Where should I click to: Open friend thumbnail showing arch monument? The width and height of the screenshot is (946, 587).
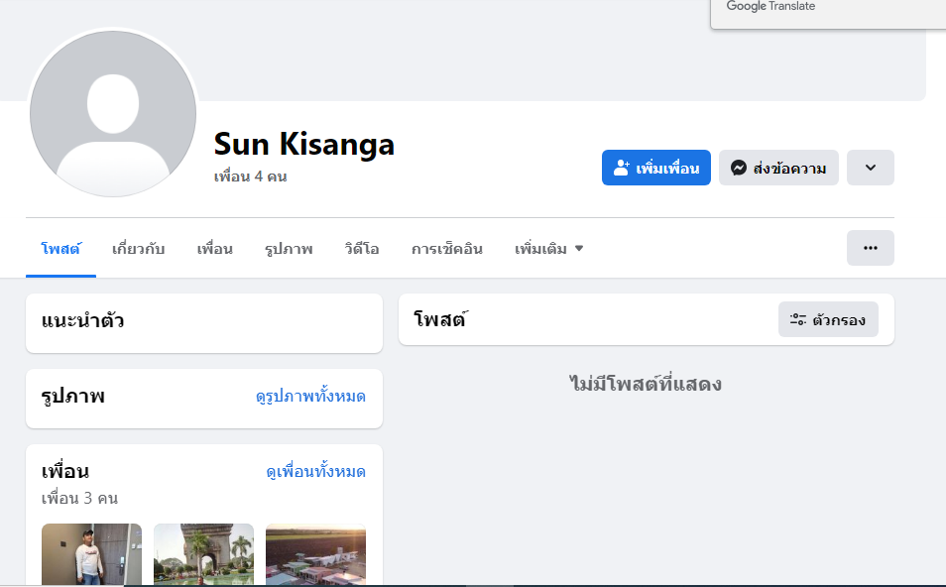point(204,554)
